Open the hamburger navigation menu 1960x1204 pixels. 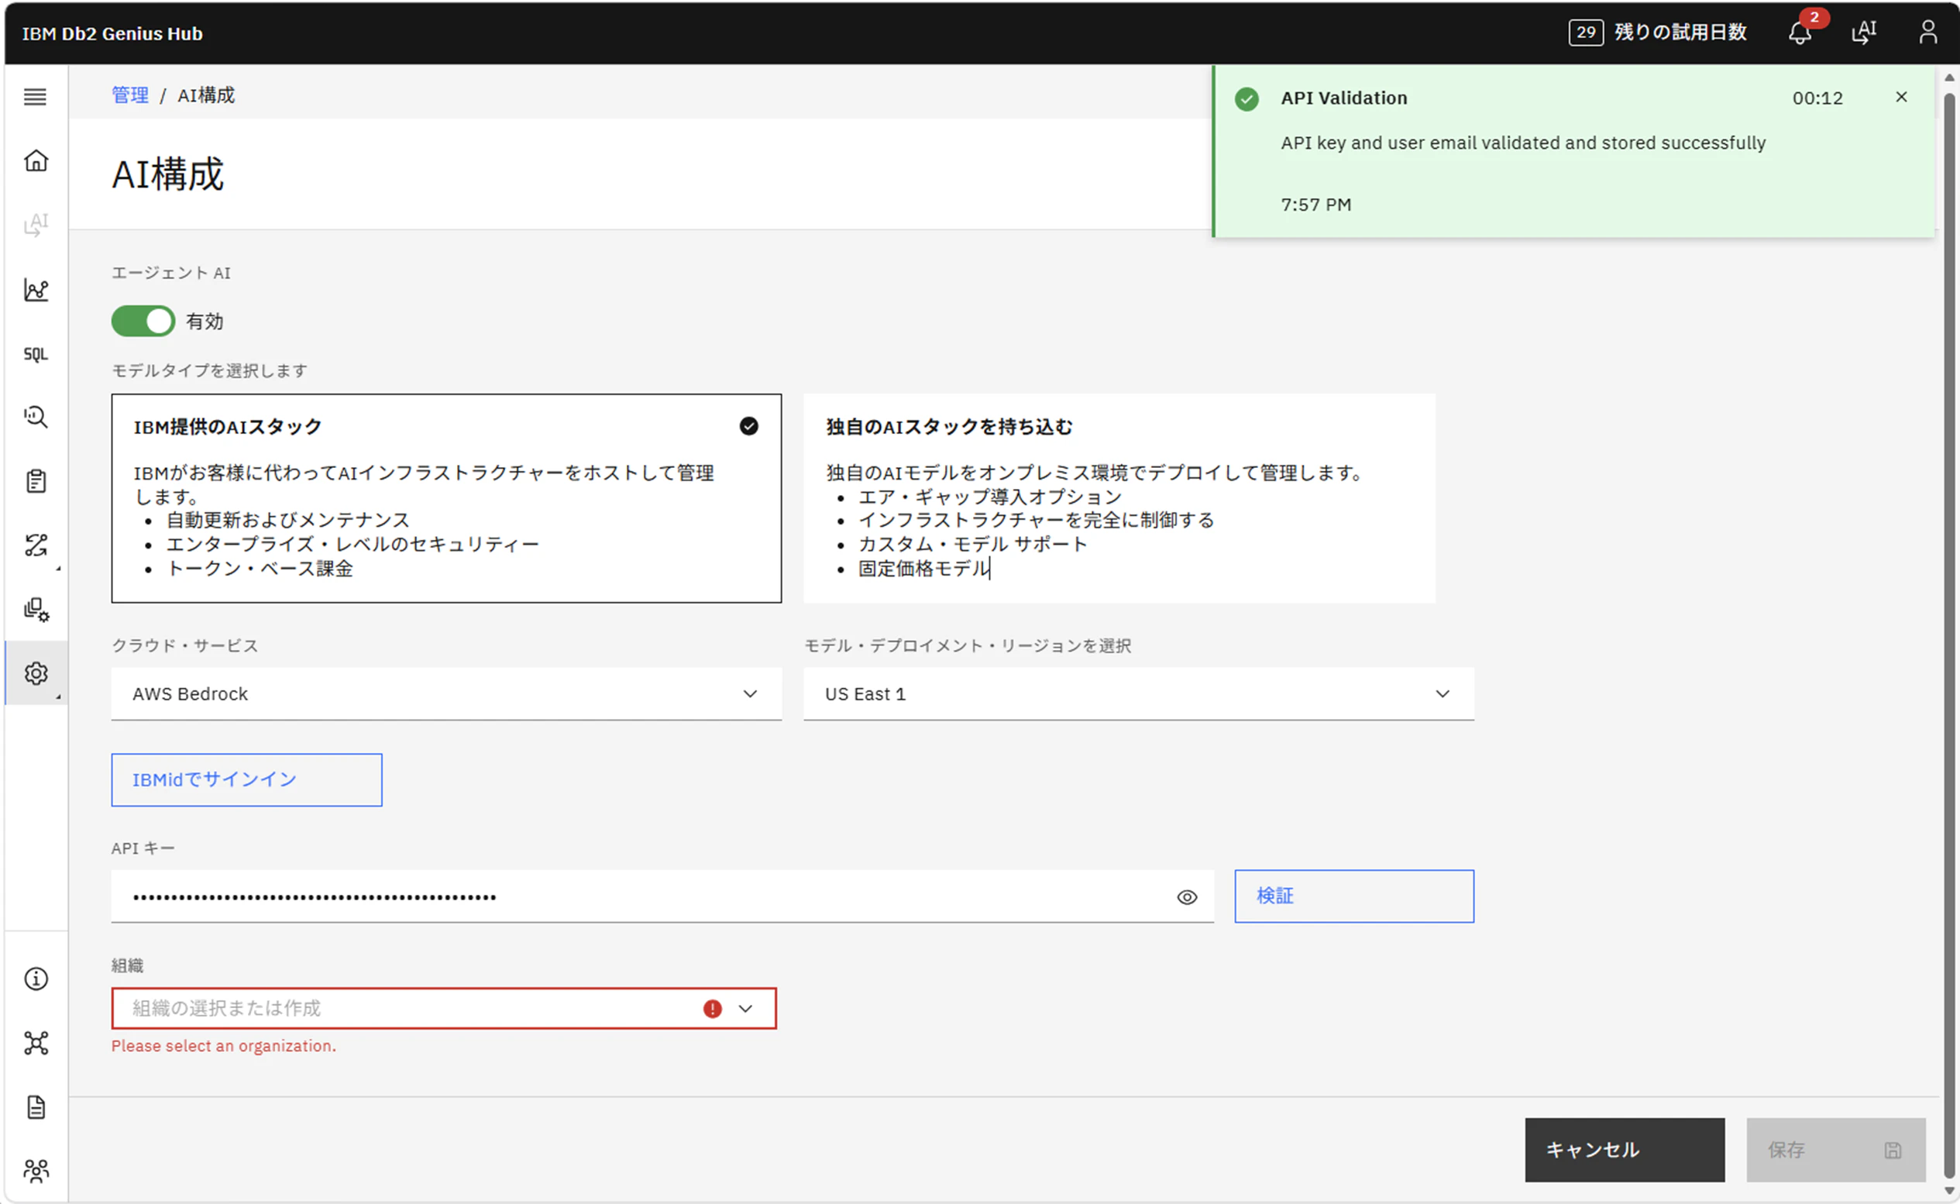[35, 96]
